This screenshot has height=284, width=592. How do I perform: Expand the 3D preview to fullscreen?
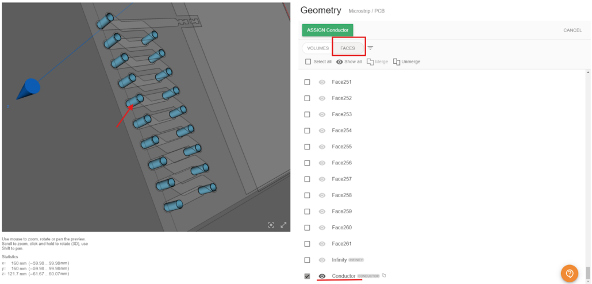[x=283, y=225]
